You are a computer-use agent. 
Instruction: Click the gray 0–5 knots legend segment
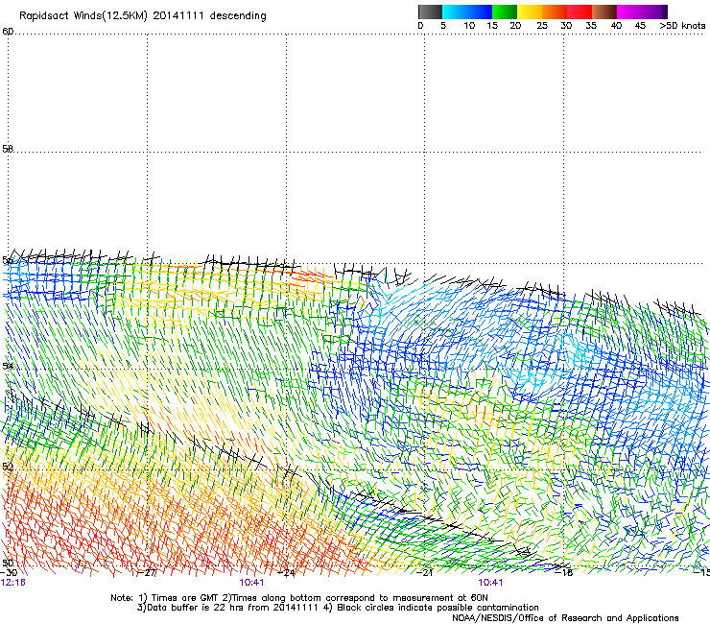click(430, 12)
